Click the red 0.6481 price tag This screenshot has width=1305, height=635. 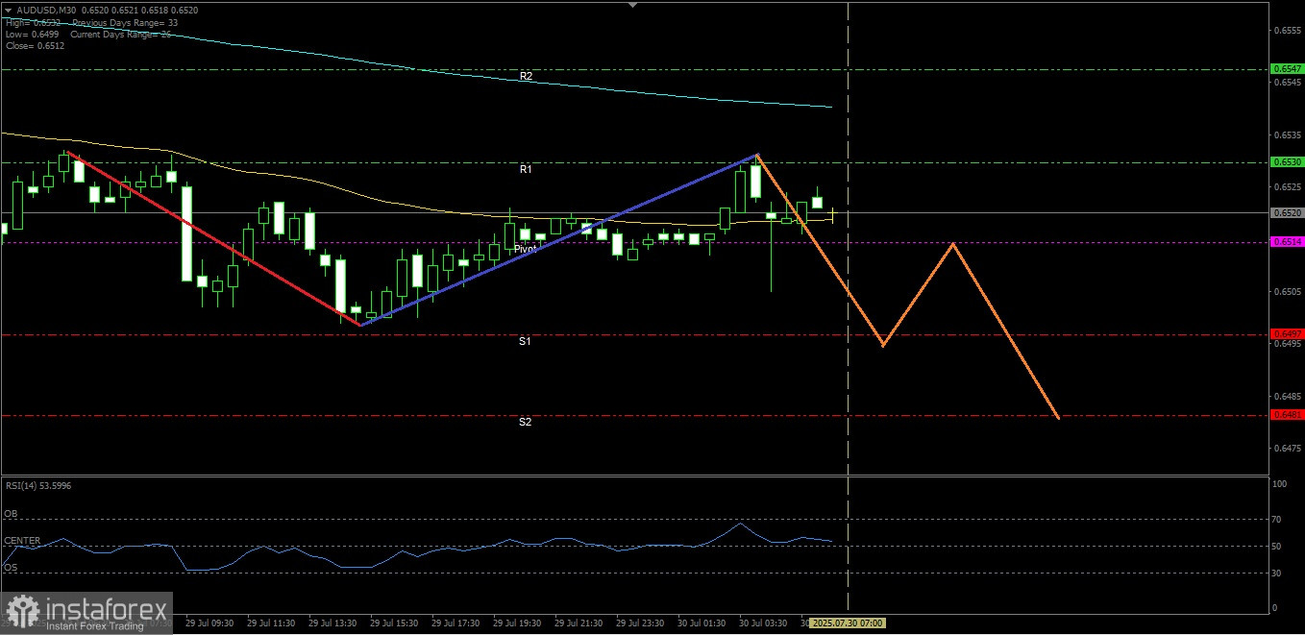[x=1287, y=415]
